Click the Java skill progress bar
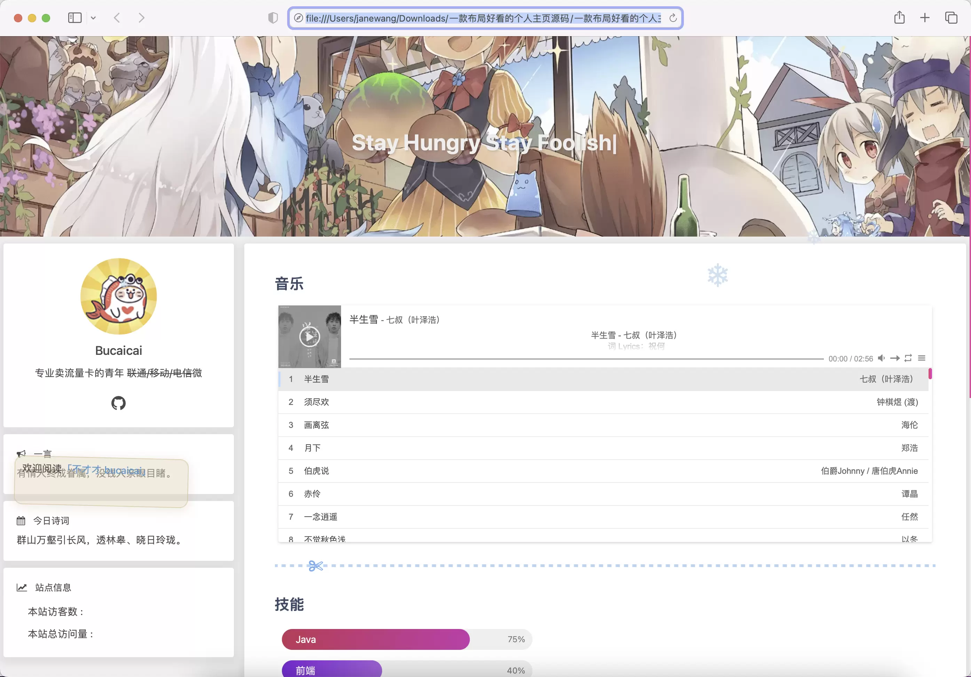This screenshot has height=677, width=971. coord(407,639)
